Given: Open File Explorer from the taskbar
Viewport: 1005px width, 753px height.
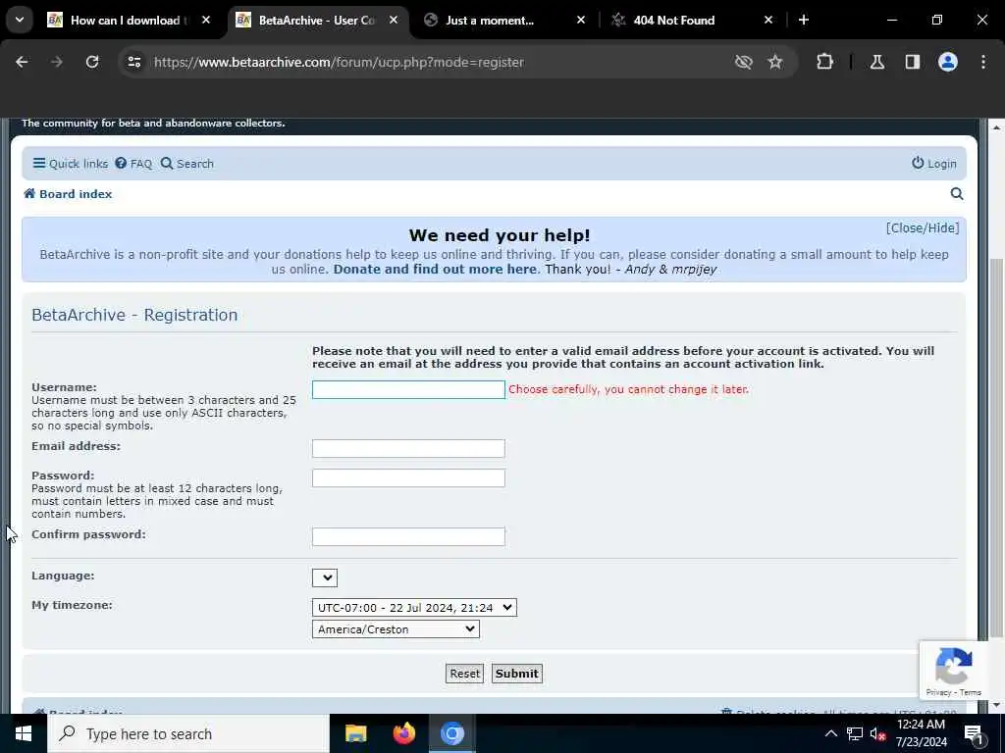Looking at the screenshot, I should tap(355, 733).
